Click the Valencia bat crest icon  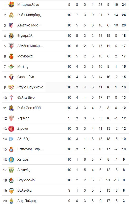pyautogui.click(x=11, y=191)
